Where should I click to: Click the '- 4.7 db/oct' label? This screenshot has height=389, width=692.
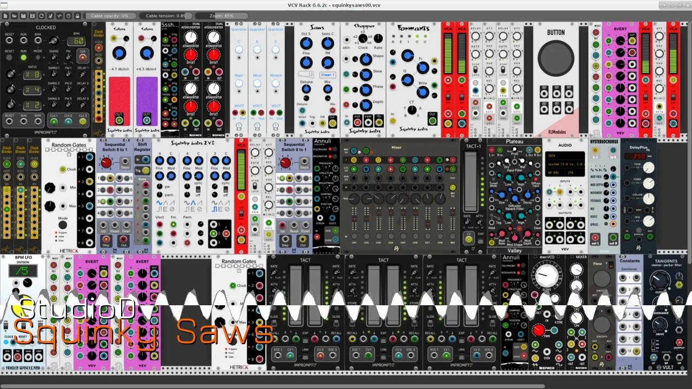pyautogui.click(x=119, y=70)
